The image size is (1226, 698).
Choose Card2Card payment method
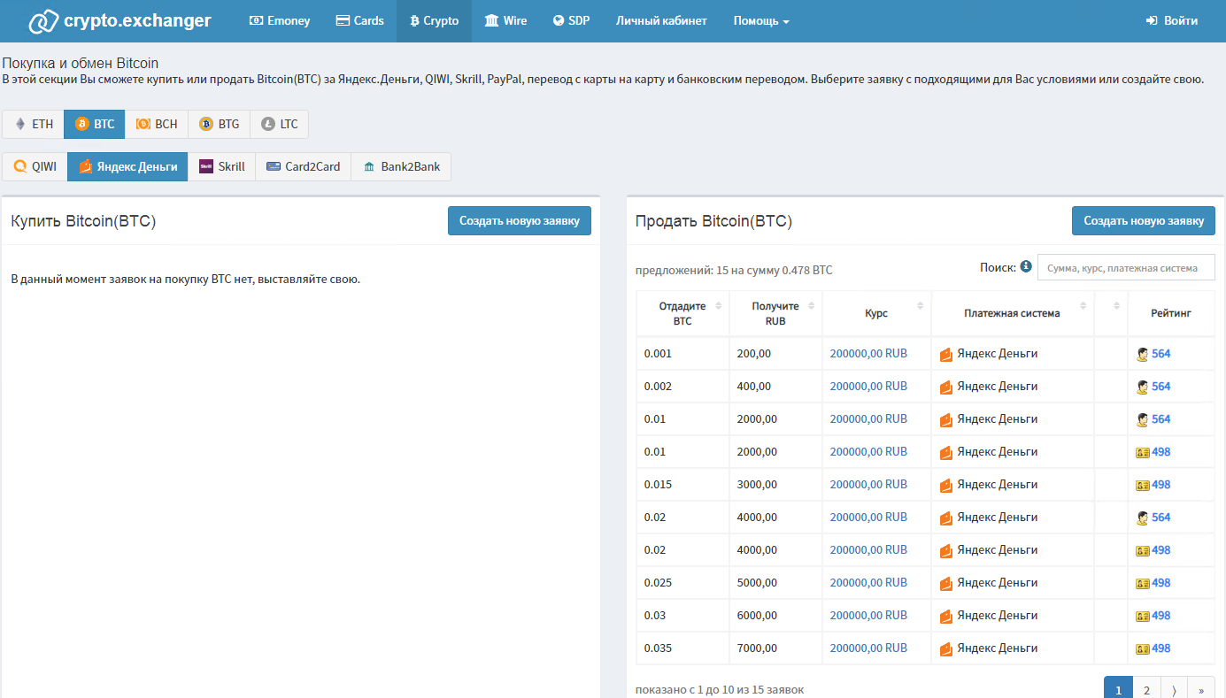tap(303, 166)
